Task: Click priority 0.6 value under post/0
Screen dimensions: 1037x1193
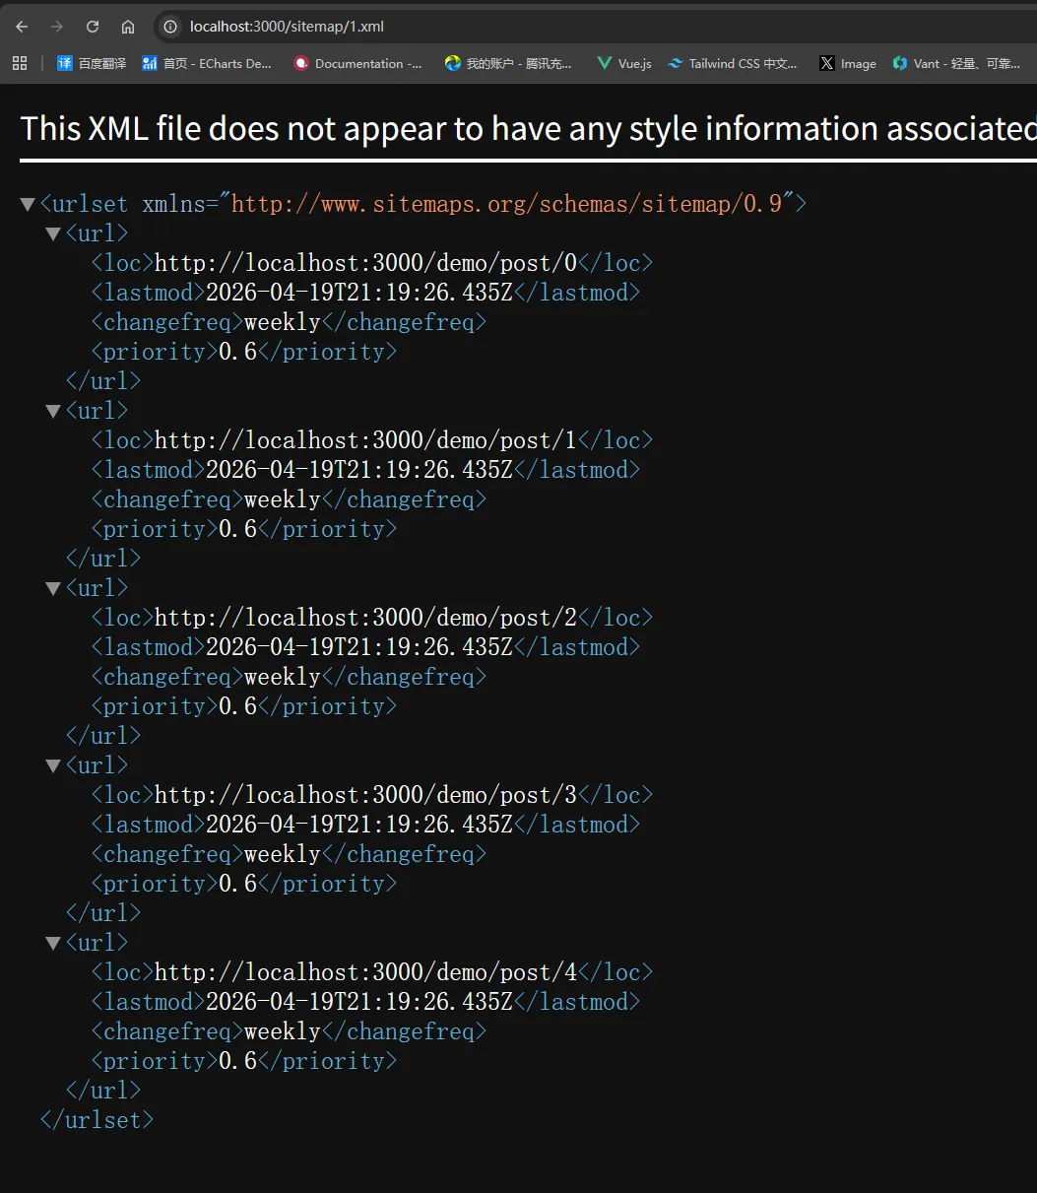Action: (x=237, y=352)
